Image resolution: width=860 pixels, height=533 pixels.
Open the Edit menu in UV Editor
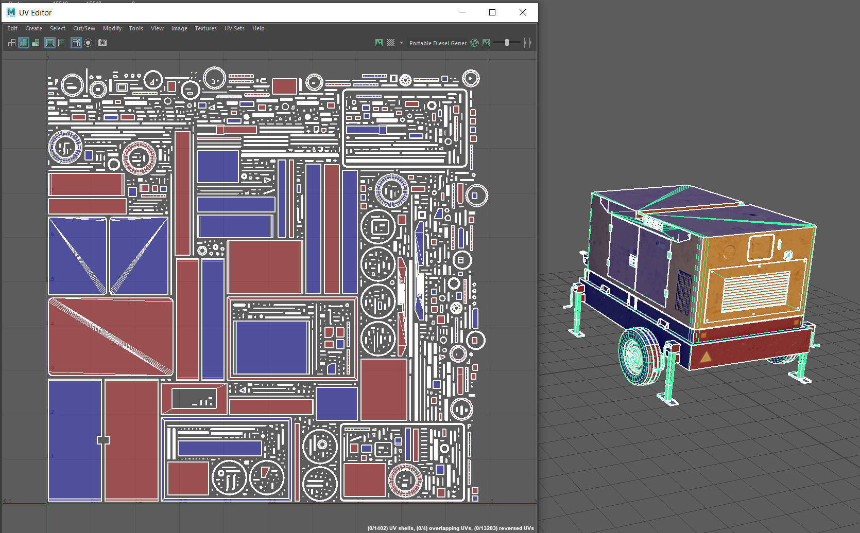point(12,28)
